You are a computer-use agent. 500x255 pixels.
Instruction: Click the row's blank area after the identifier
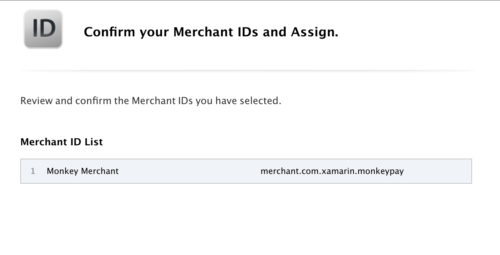[437, 171]
